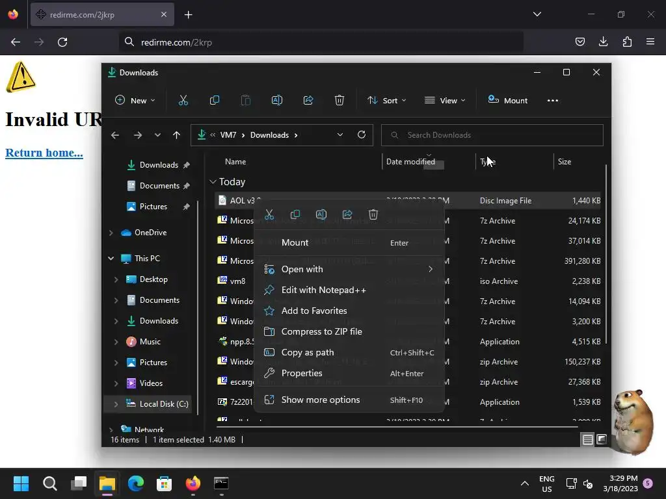Click ENG US language indicator
Viewport: 666px width, 499px height.
click(546, 483)
